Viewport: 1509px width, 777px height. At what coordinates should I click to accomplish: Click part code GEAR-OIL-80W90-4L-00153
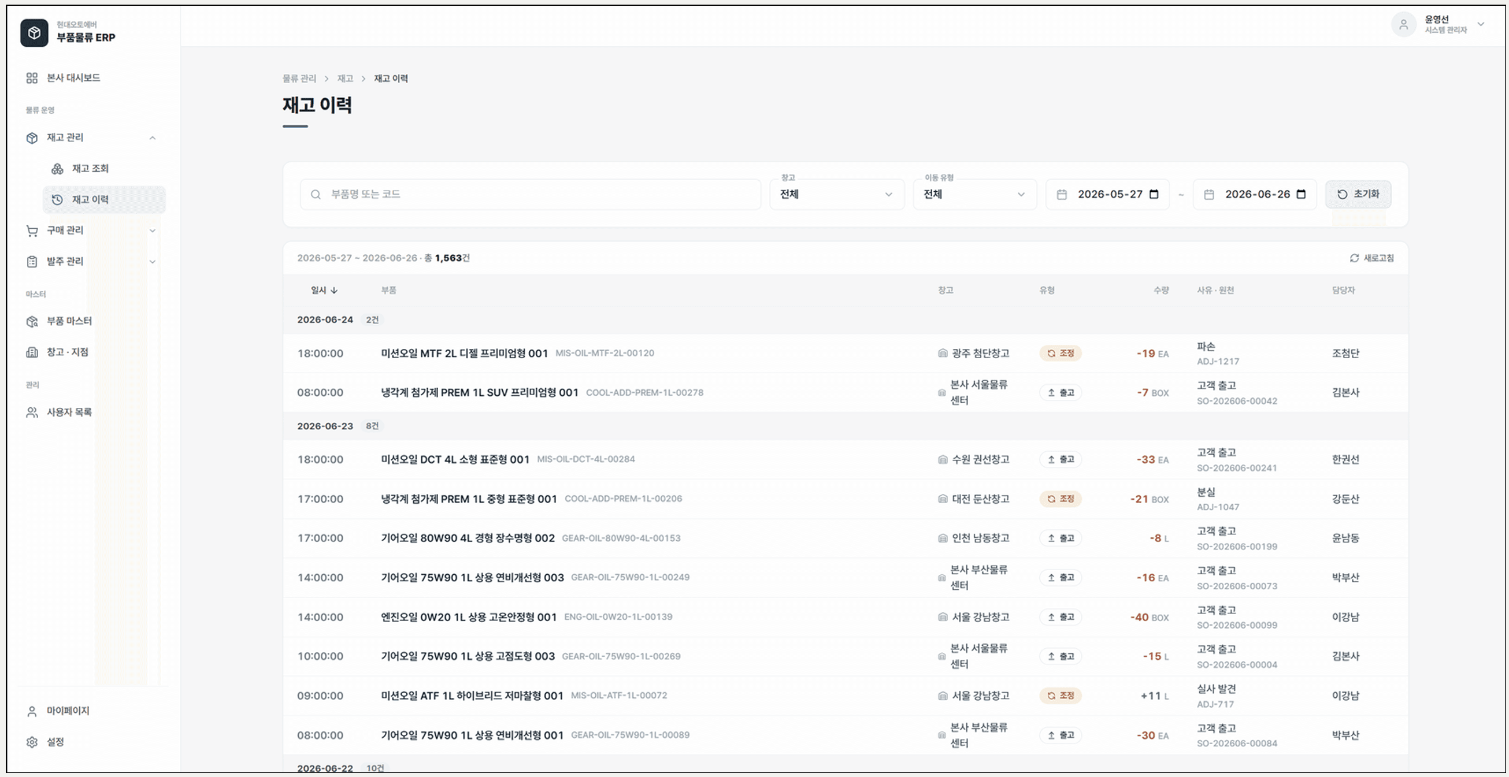pos(621,538)
